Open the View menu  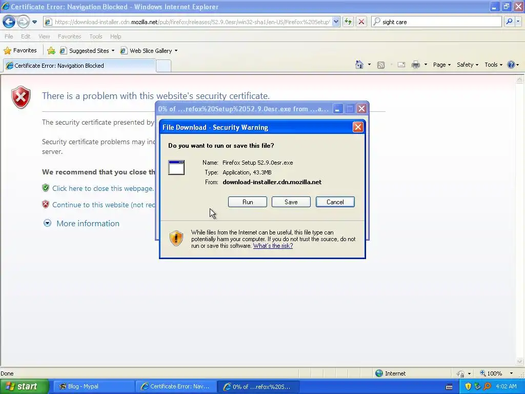click(x=44, y=36)
